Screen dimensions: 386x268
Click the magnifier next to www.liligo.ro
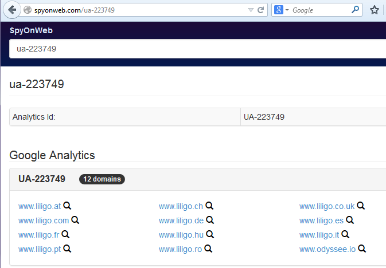click(x=208, y=249)
